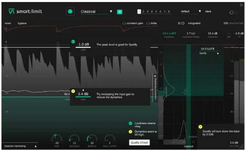
Task: Start learning with the green record button
Action: coord(70,11)
